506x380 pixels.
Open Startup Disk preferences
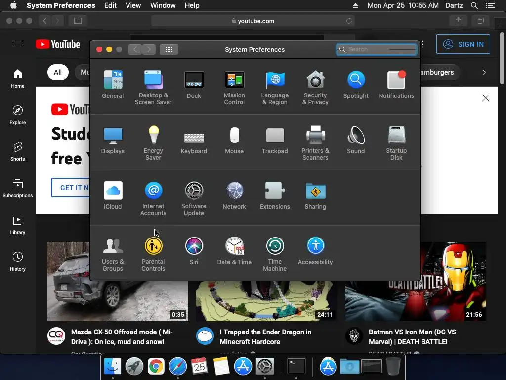point(396,143)
